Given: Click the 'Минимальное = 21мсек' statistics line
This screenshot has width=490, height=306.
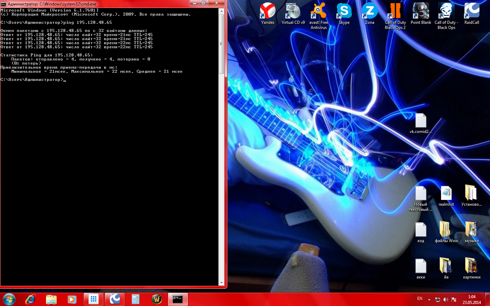Looking at the screenshot, I should (x=97, y=71).
